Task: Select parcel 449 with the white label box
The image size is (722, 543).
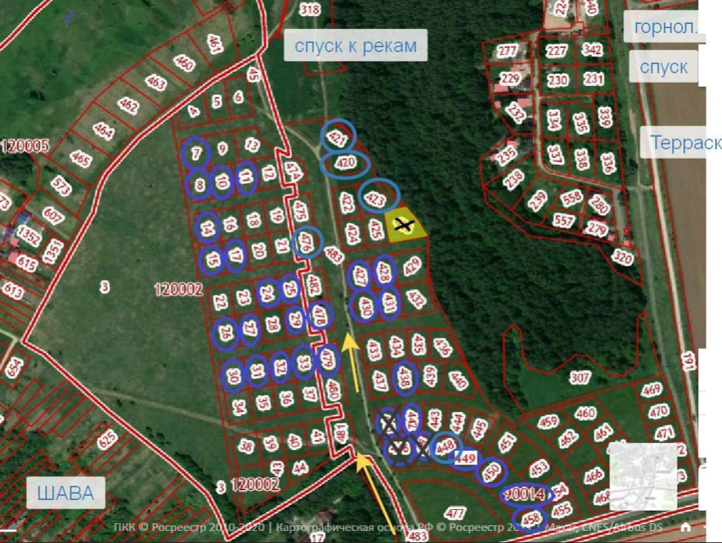Action: (465, 459)
